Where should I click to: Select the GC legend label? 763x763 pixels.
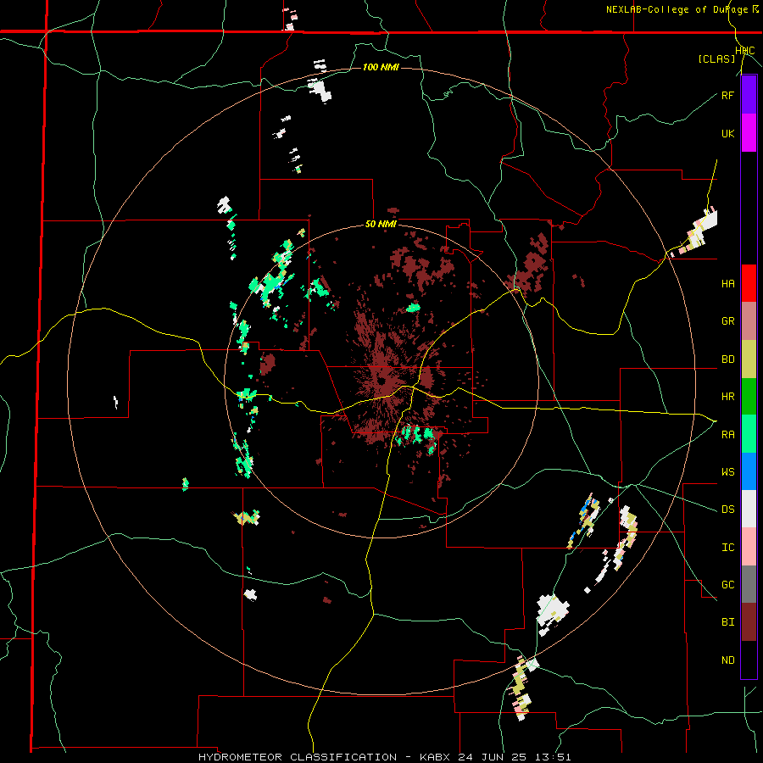728,585
